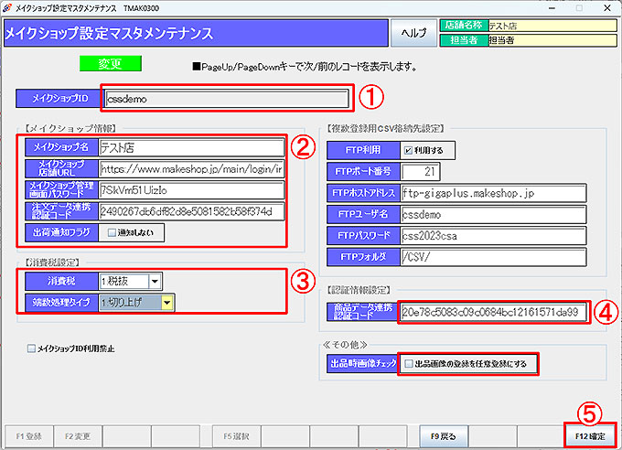Viewport: 622px width, 450px height.
Task: Click the disabled F1 登録 button
Action: pyautogui.click(x=29, y=436)
